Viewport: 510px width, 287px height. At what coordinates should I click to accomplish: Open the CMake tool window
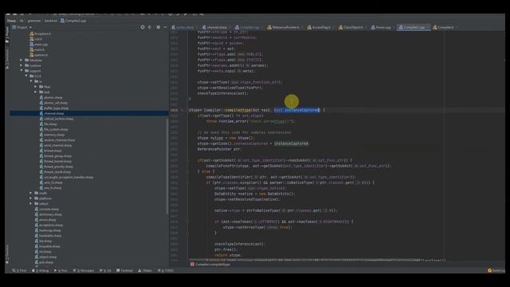click(x=145, y=270)
